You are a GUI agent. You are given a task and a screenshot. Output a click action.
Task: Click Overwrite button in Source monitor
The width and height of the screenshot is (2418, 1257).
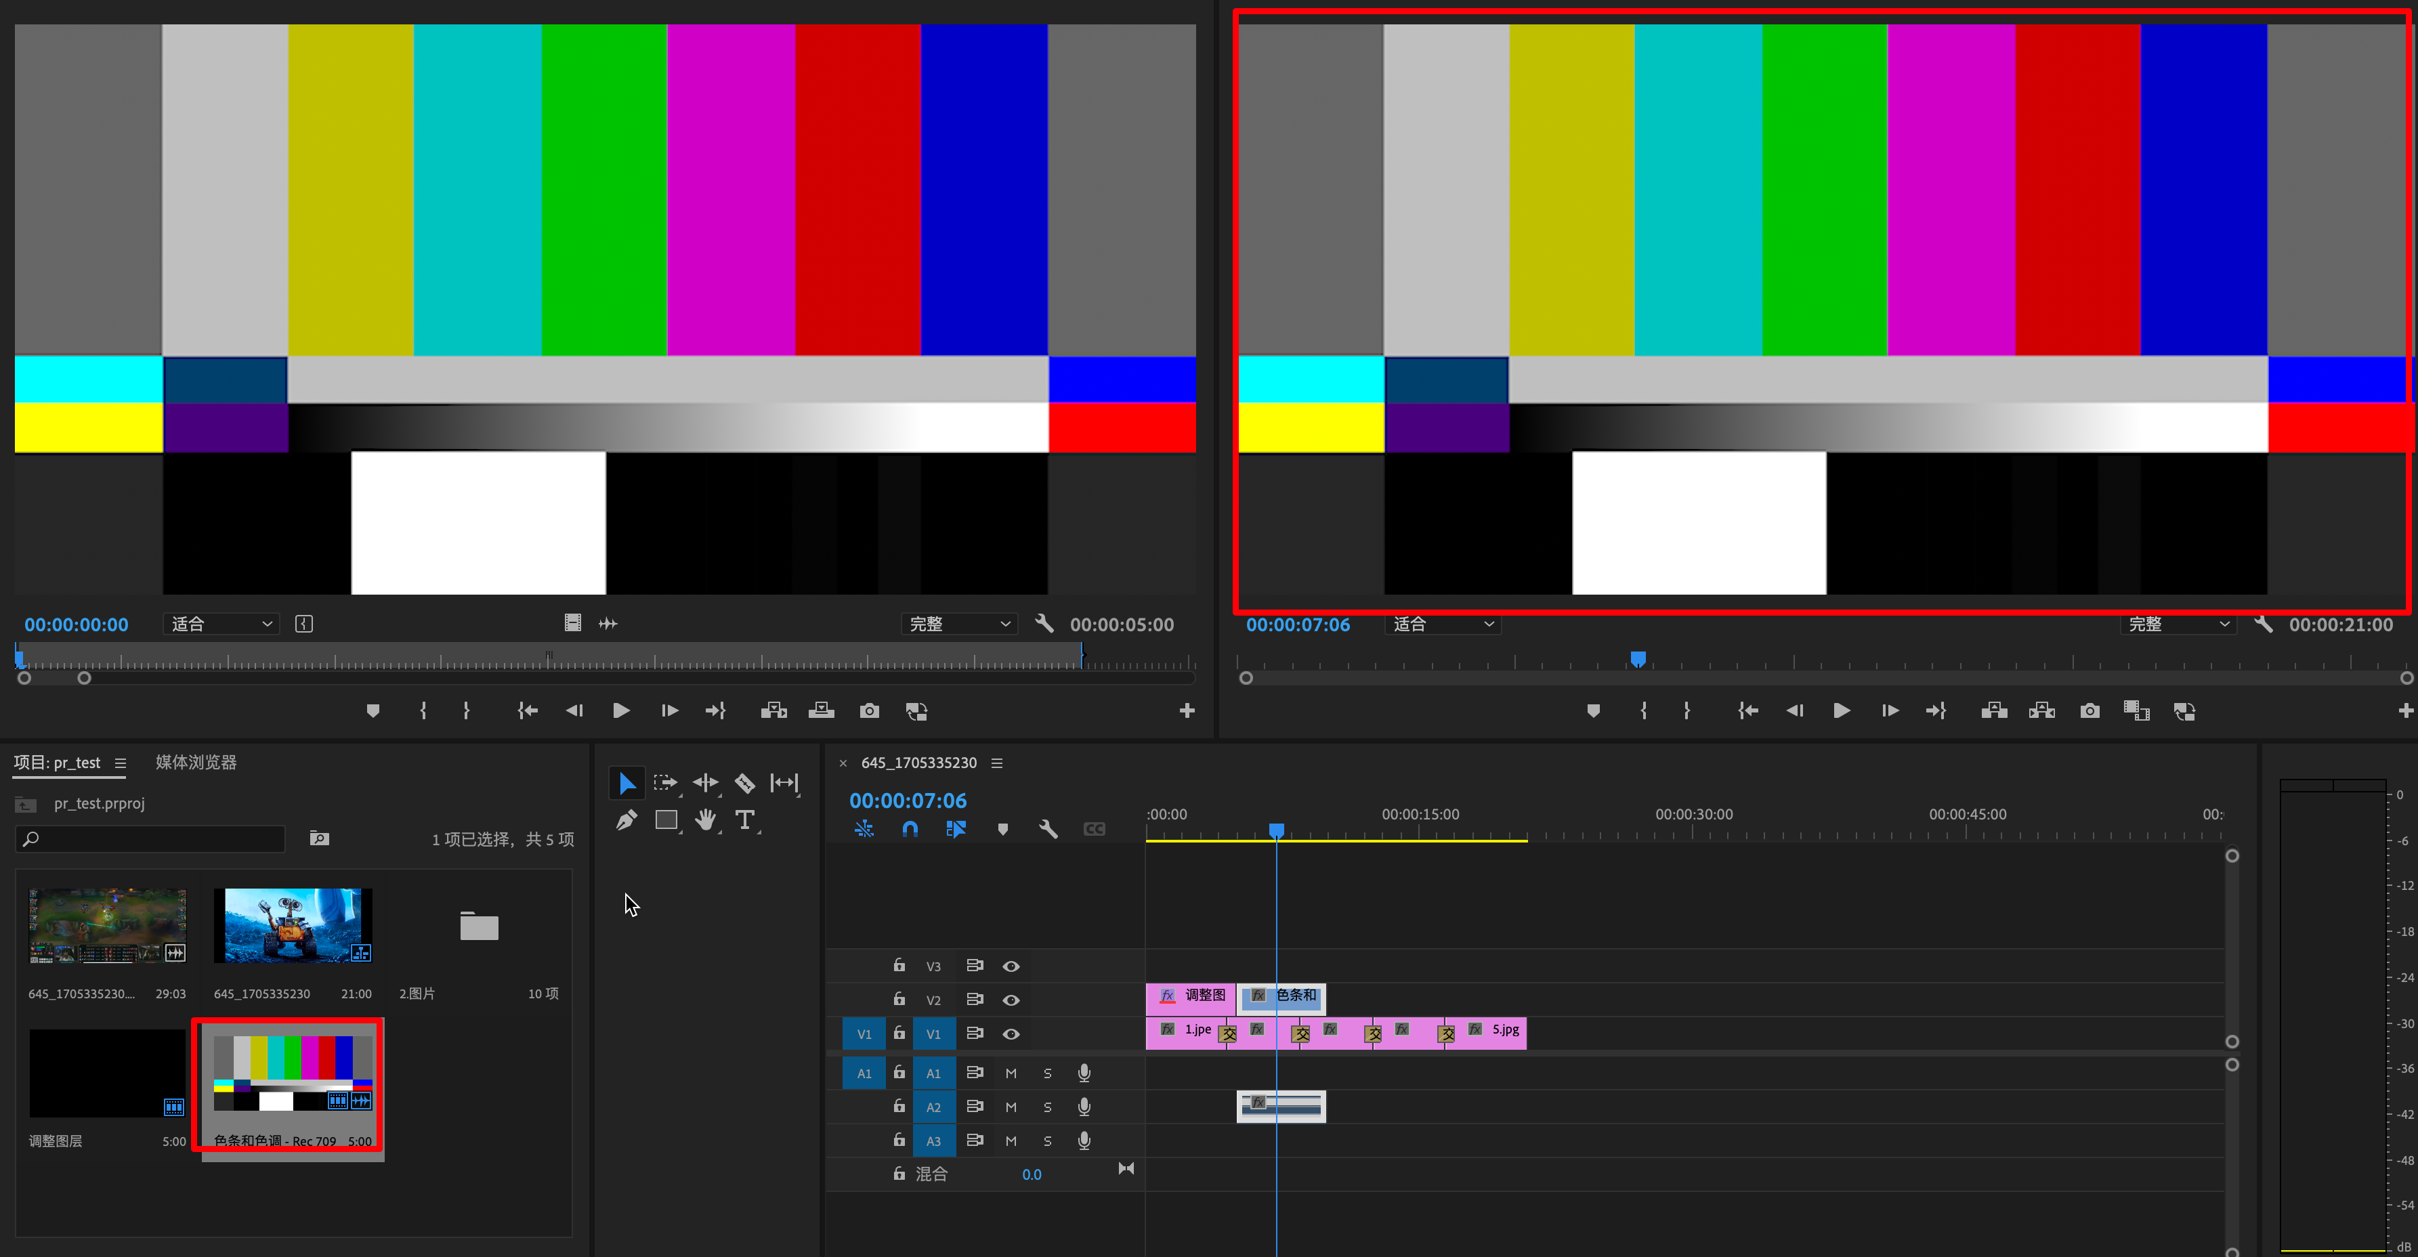822,710
